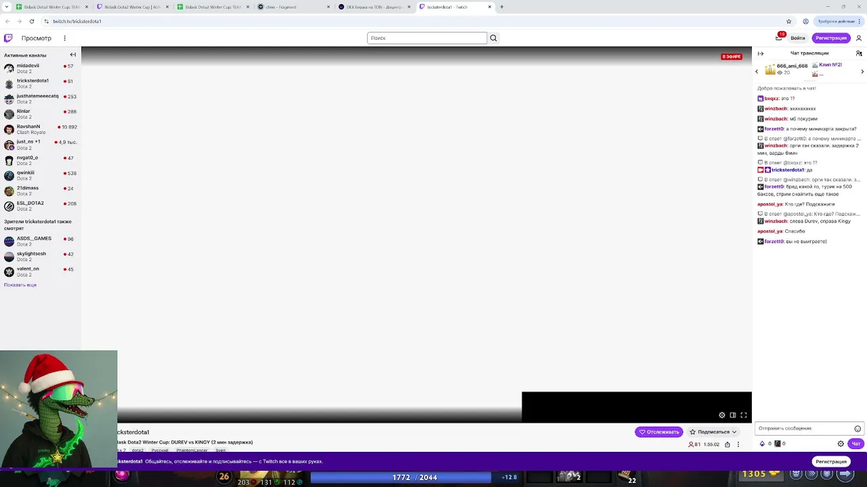The image size is (867, 487).
Task: Open the Просмотр browse menu
Action: click(x=36, y=38)
